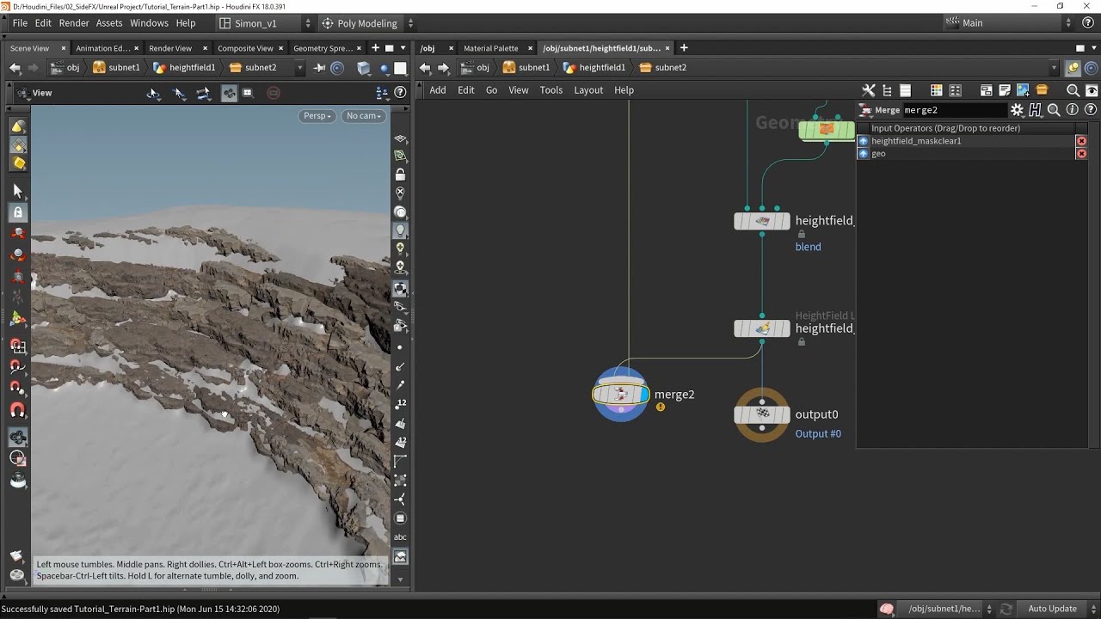Switch to the Composite View tab
Image resolution: width=1101 pixels, height=619 pixels.
point(245,48)
